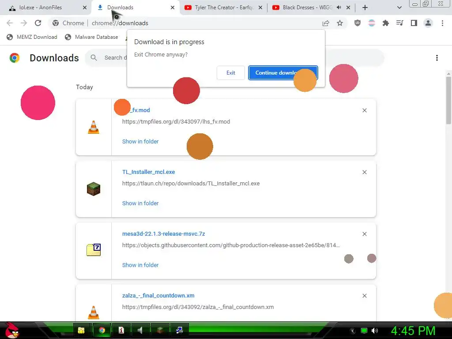Open the Downloads page three-dot menu

[x=437, y=58]
